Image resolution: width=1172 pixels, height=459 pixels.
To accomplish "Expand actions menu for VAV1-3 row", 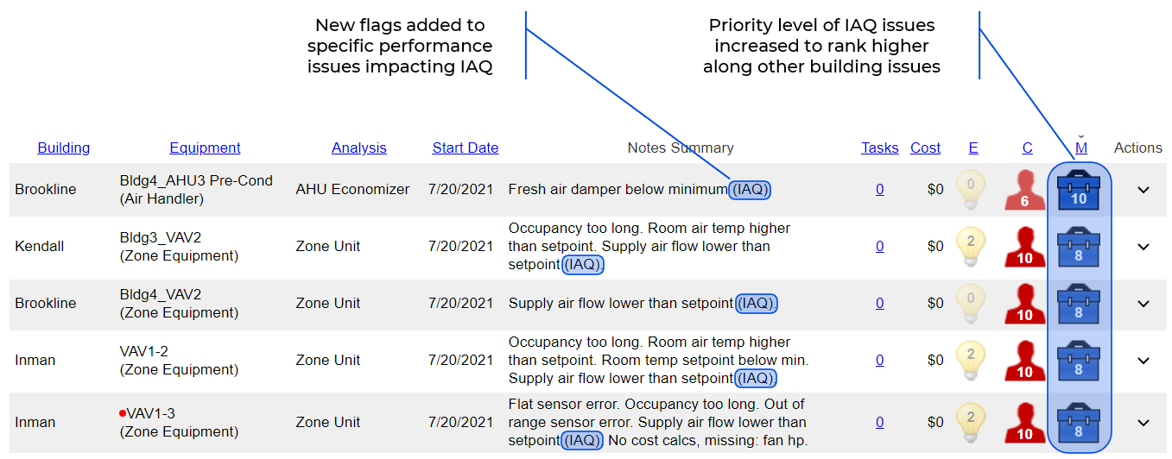I will pos(1143,423).
